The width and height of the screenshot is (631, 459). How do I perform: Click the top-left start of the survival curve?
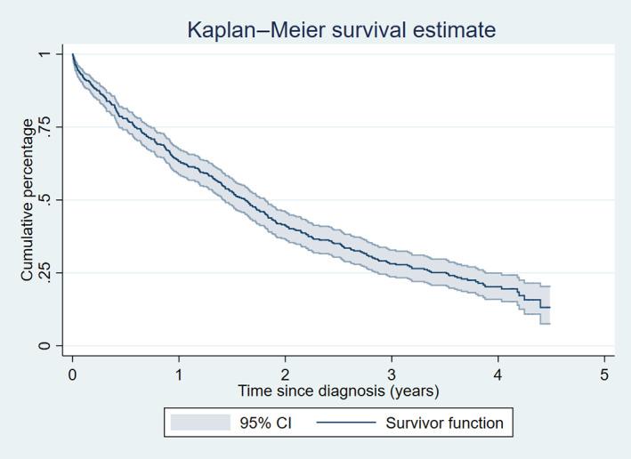click(73, 55)
